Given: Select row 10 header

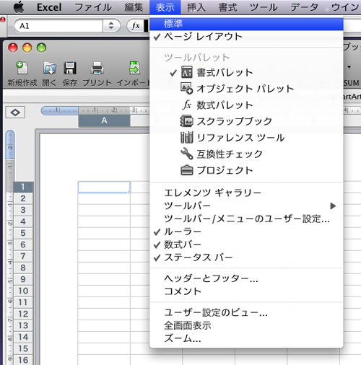Looking at the screenshot, I should [x=23, y=291].
